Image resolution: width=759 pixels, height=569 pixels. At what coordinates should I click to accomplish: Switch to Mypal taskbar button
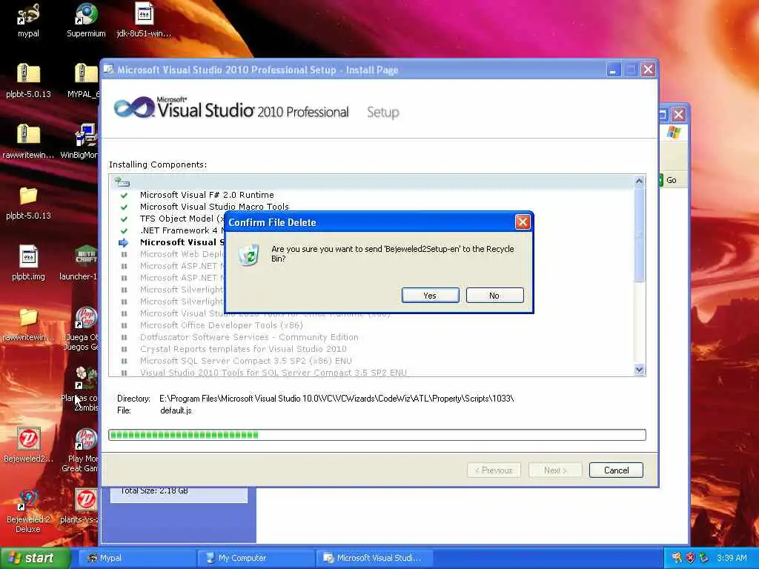(x=136, y=558)
